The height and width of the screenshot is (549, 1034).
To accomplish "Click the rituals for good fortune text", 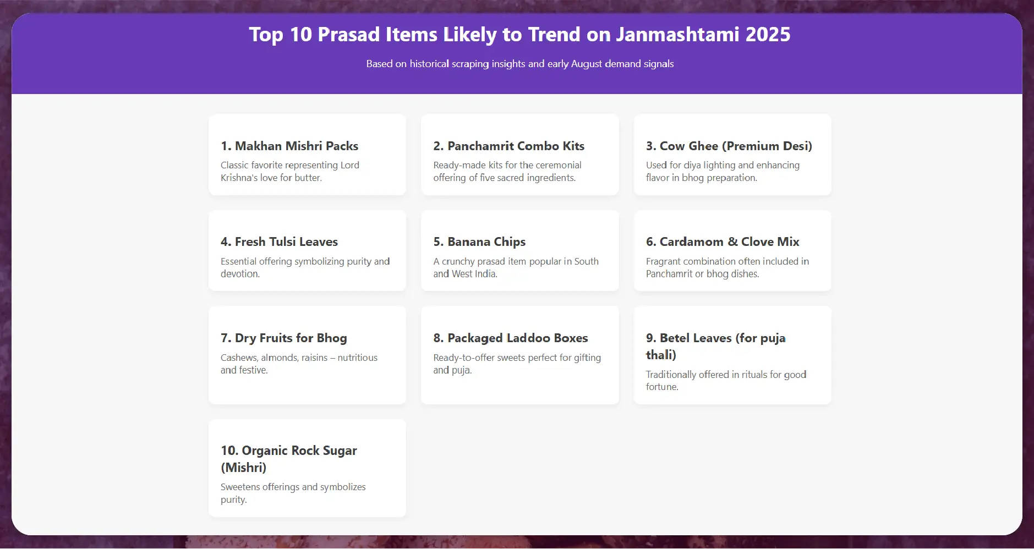I will (725, 380).
